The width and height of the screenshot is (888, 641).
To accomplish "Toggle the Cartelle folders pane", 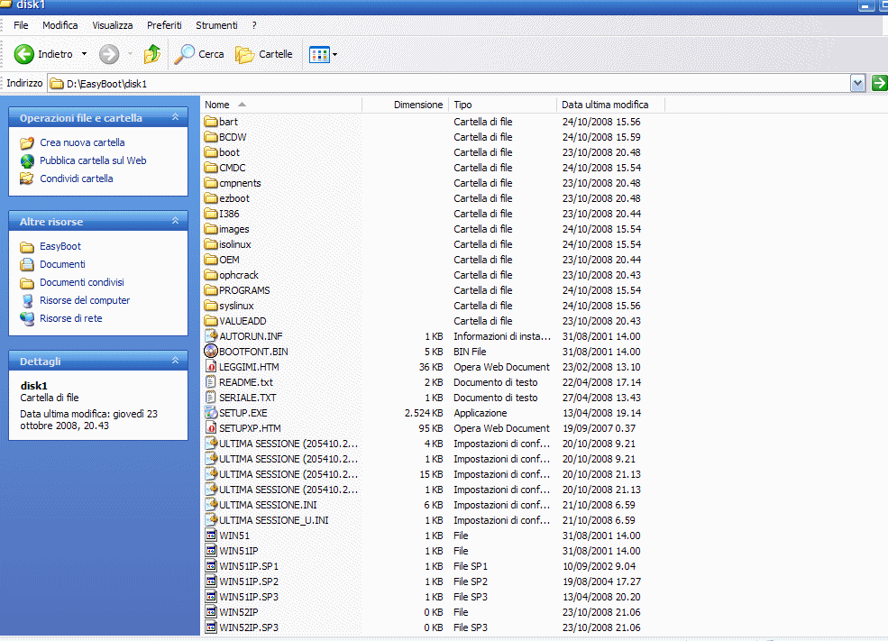I will click(x=264, y=54).
